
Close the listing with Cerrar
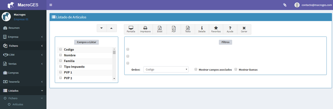click(x=244, y=29)
